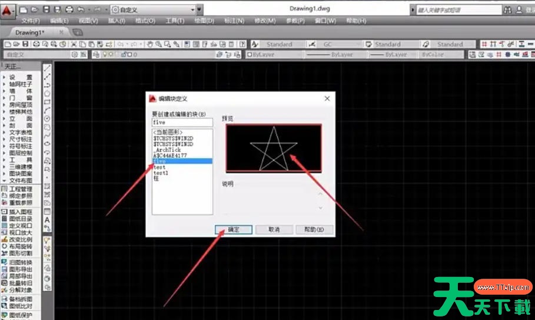This screenshot has height=320, width=535.
Task: Expand the 文字表格 tree item in sidebar
Action: point(21,132)
